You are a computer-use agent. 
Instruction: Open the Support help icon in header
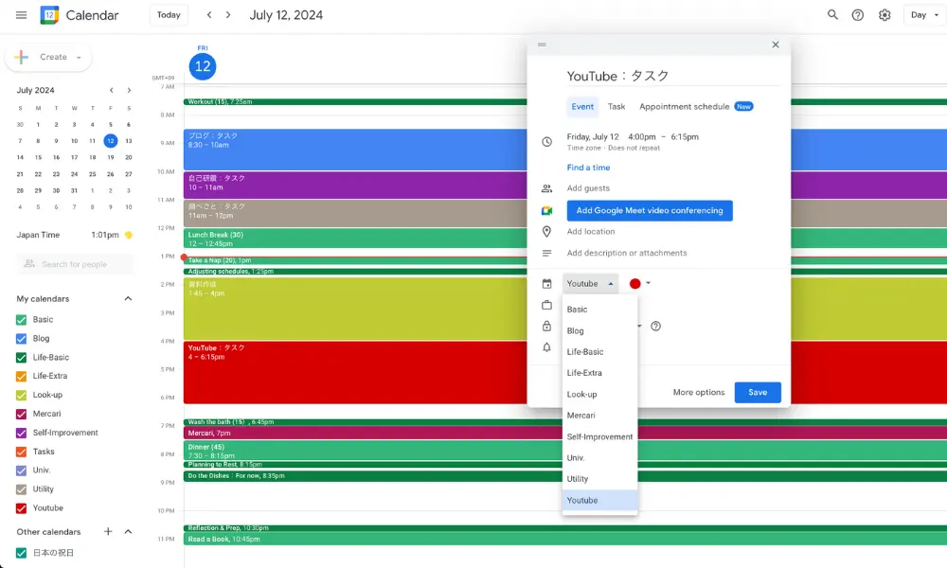[858, 15]
